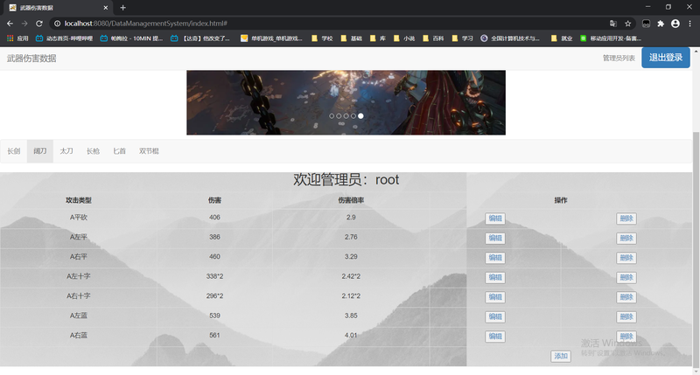The image size is (700, 375).
Task: Select the fourth carousel indicator dot
Action: (x=353, y=116)
